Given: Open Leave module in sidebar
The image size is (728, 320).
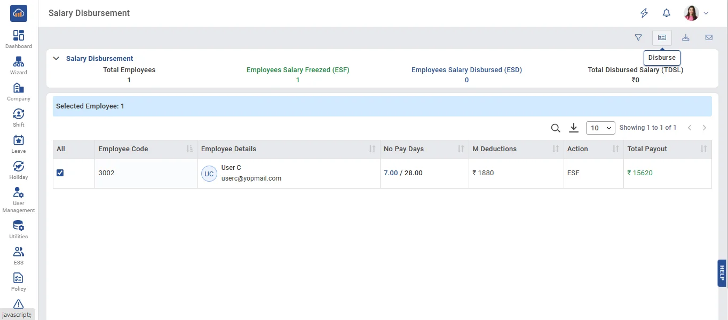Looking at the screenshot, I should pyautogui.click(x=19, y=144).
